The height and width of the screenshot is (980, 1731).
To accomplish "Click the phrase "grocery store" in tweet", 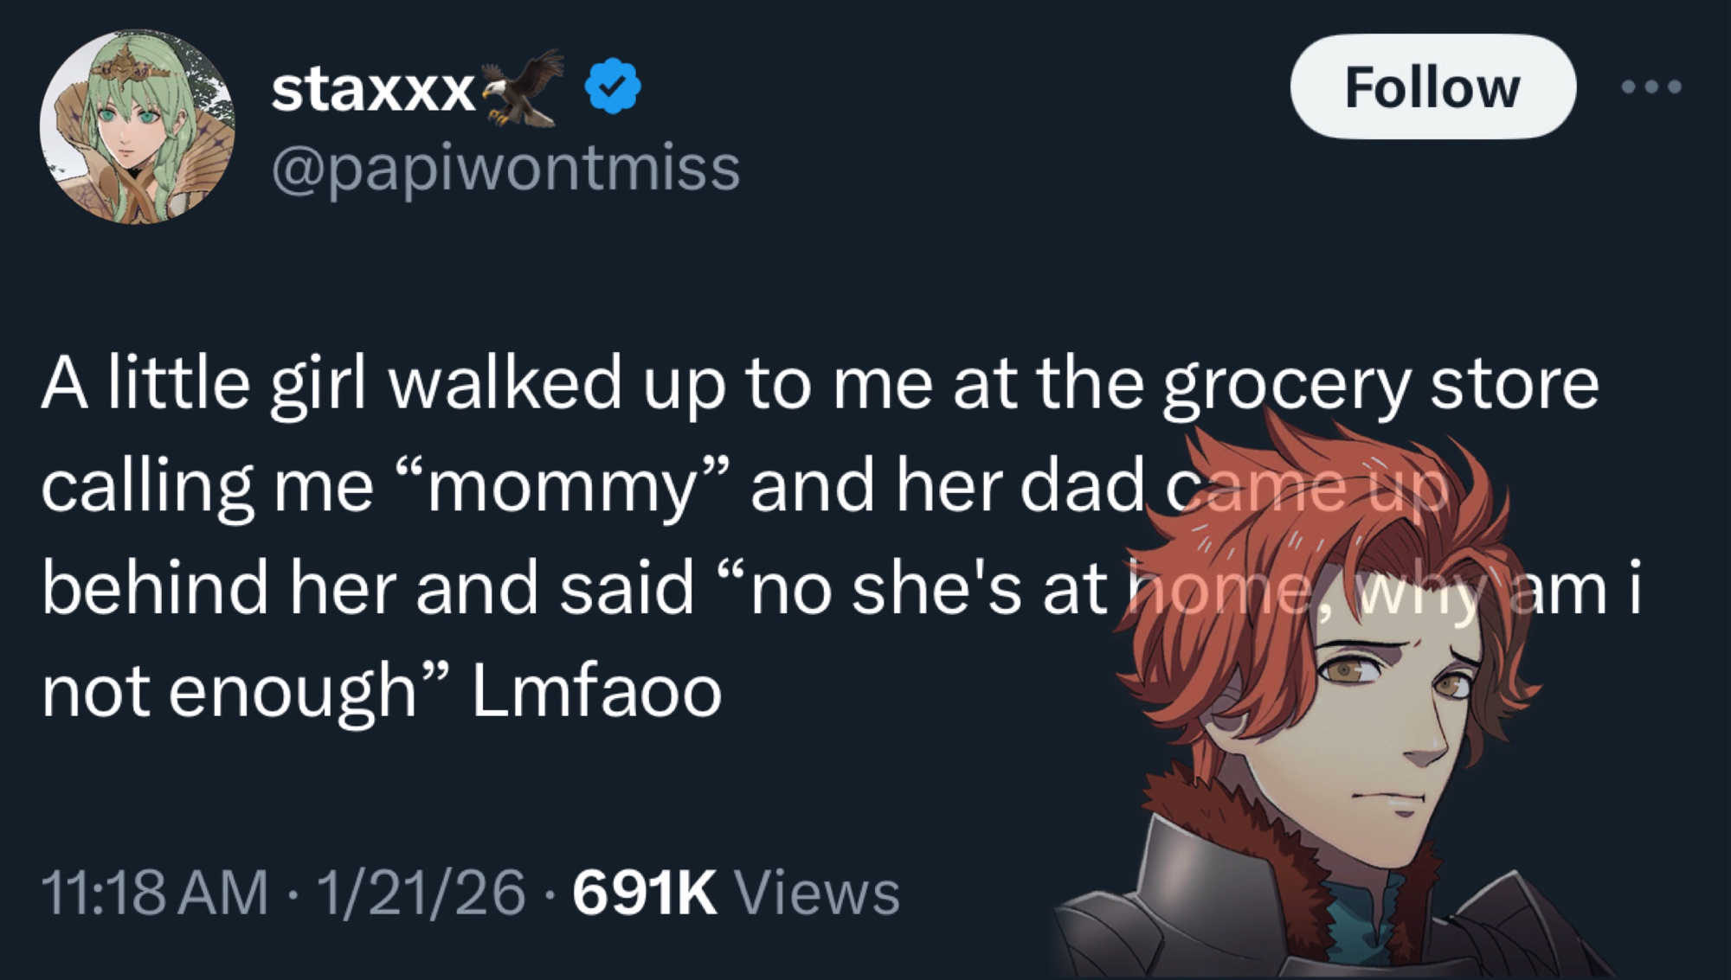I will coord(1380,386).
